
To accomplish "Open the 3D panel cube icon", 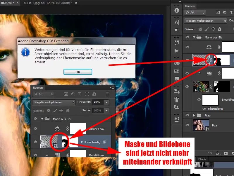I will tap(177, 119).
